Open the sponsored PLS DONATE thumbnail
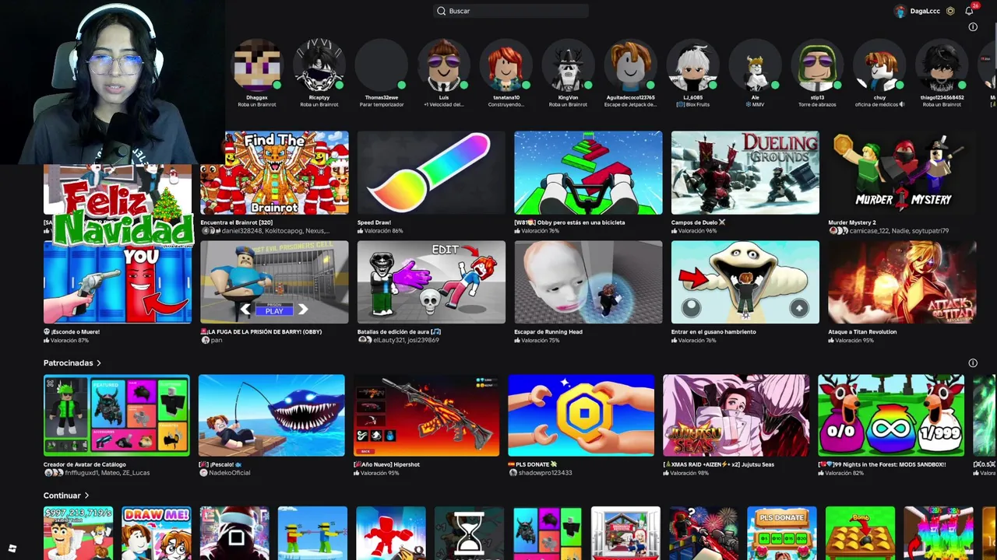 pos(581,415)
